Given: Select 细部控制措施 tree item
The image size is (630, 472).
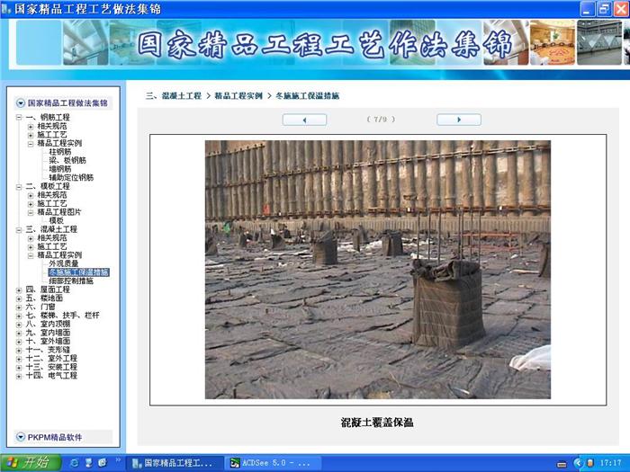Looking at the screenshot, I should click(x=70, y=281).
